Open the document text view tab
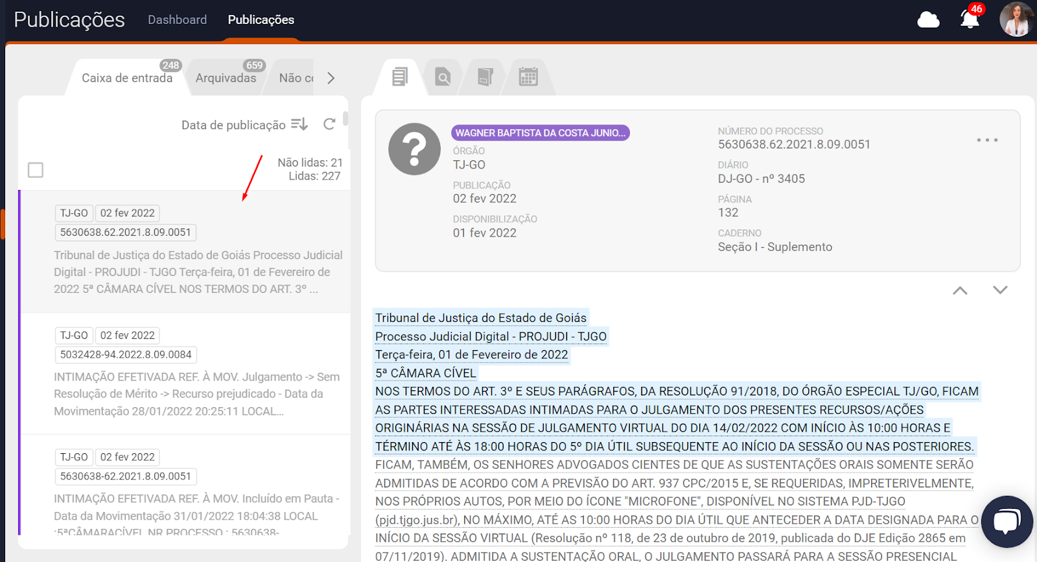1037x562 pixels. click(x=400, y=77)
